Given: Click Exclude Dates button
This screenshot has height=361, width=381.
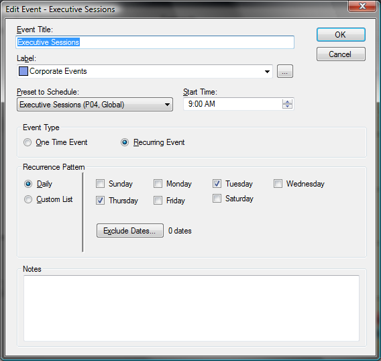Looking at the screenshot, I should click(129, 230).
